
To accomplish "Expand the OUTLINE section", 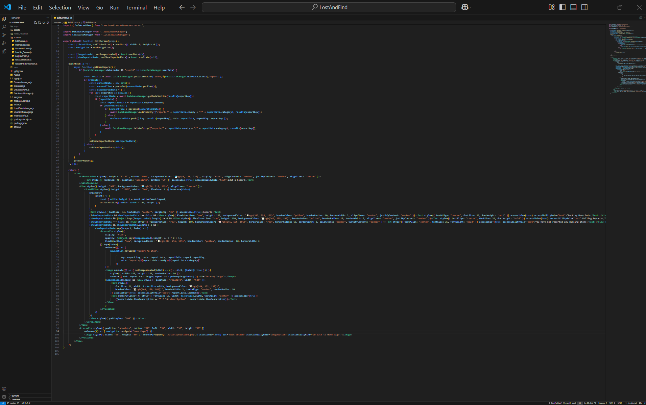I will point(30,396).
